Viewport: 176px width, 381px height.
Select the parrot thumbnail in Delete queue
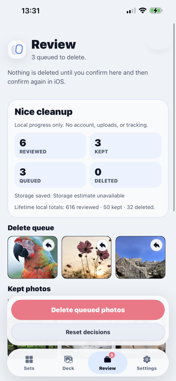33,257
